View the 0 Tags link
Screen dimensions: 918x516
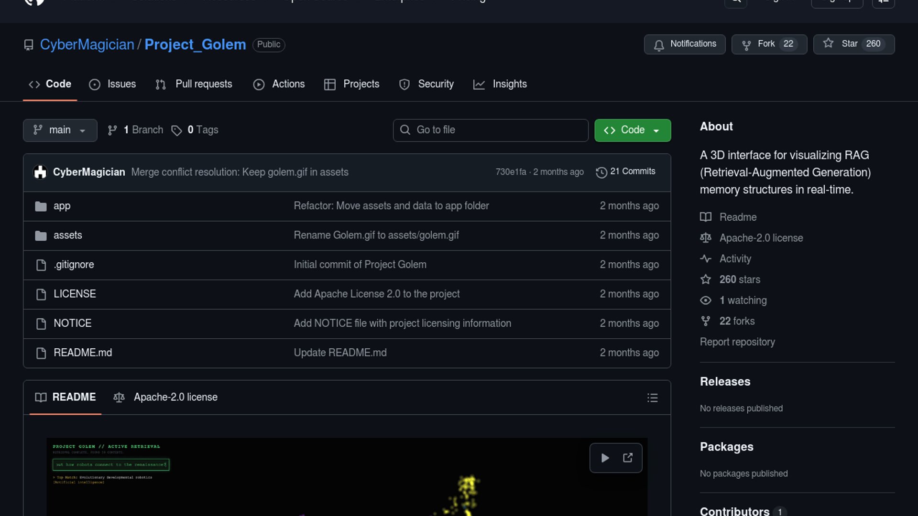click(x=202, y=130)
